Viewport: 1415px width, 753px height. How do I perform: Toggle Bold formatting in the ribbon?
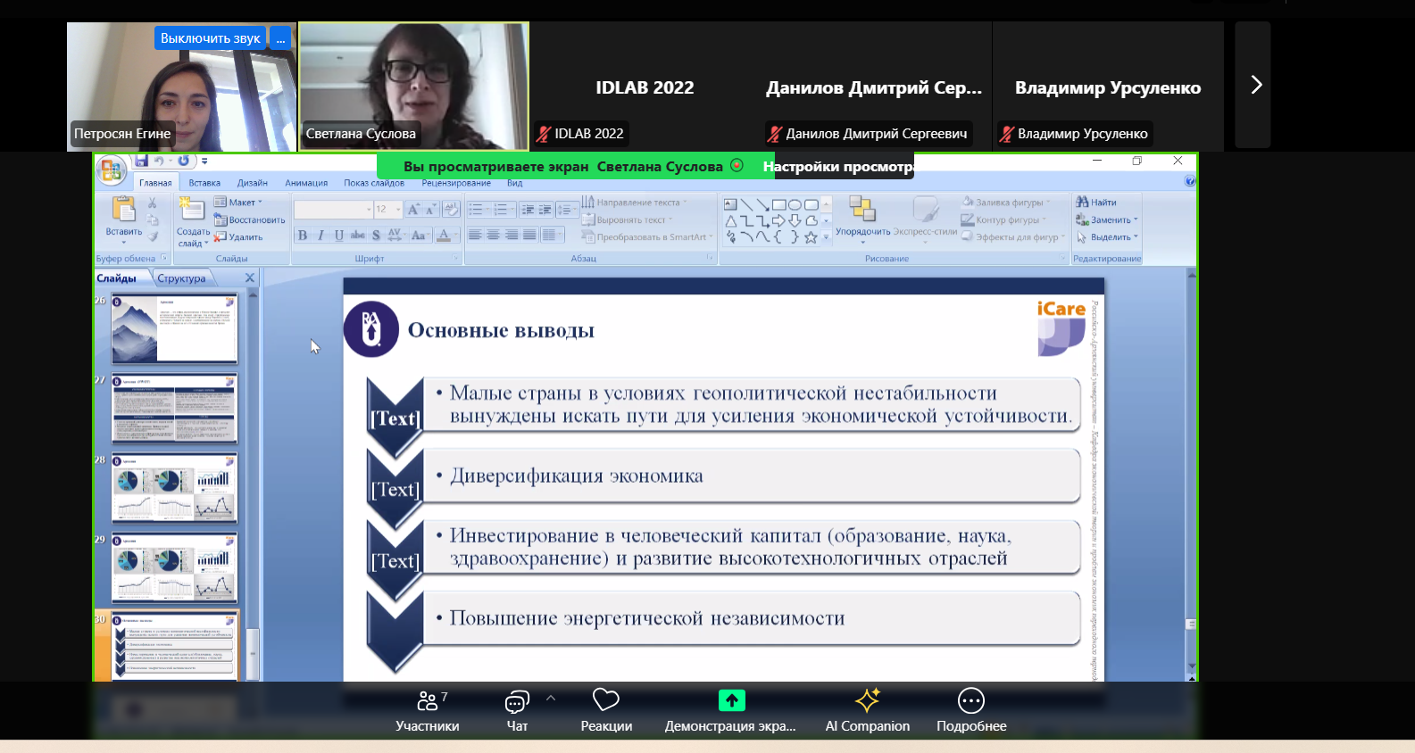pos(303,236)
